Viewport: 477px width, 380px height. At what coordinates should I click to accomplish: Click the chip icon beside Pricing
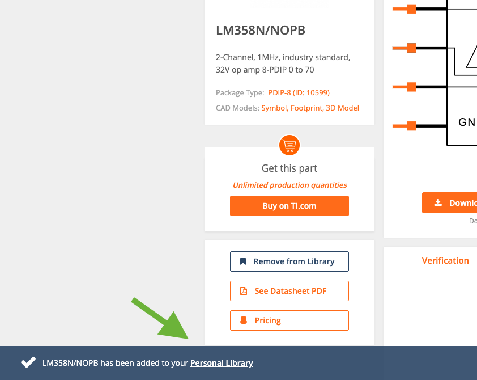[x=244, y=320]
